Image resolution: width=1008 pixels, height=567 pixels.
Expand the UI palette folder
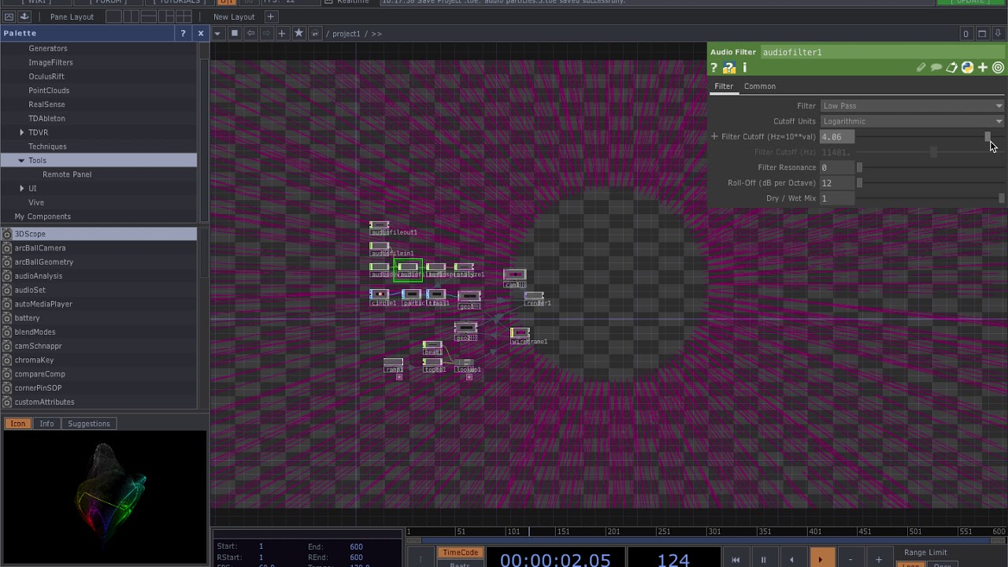[21, 188]
